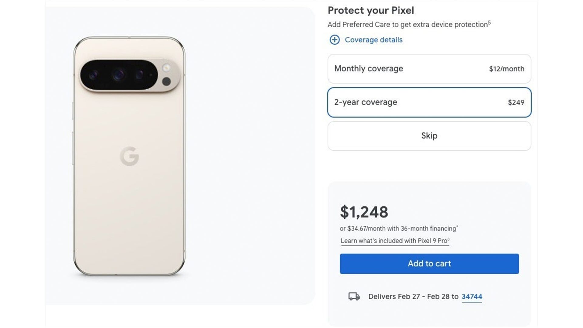Click the $1,248 total price
Viewport: 583px width, 328px height.
coord(364,212)
